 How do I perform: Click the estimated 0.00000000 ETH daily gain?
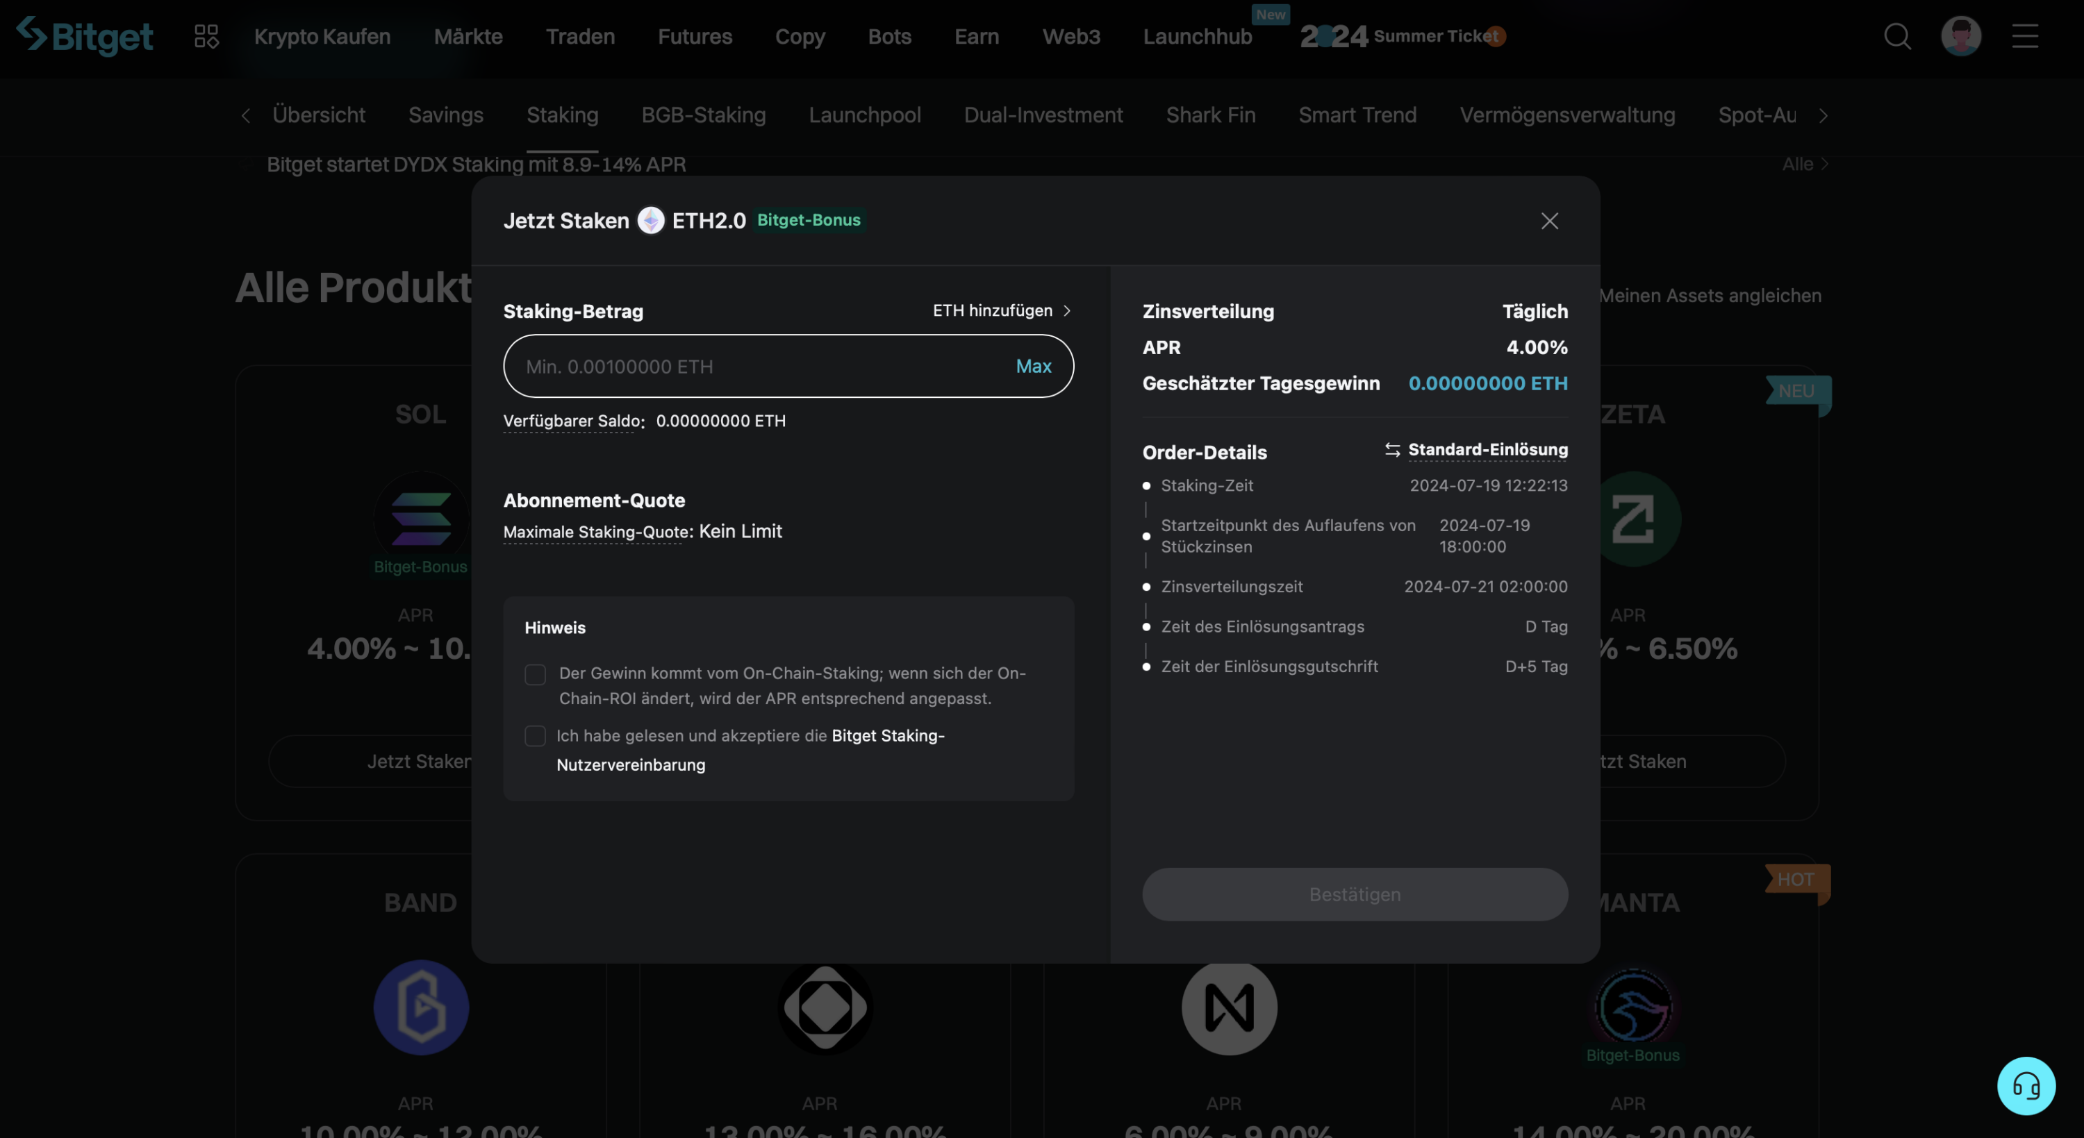[1488, 383]
